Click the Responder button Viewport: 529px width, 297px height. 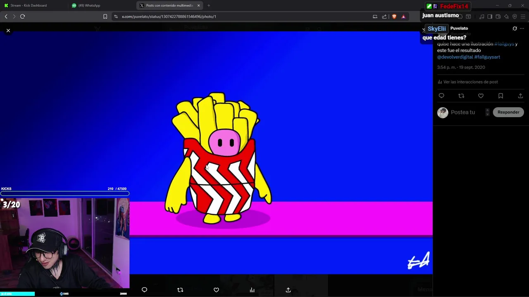(508, 112)
